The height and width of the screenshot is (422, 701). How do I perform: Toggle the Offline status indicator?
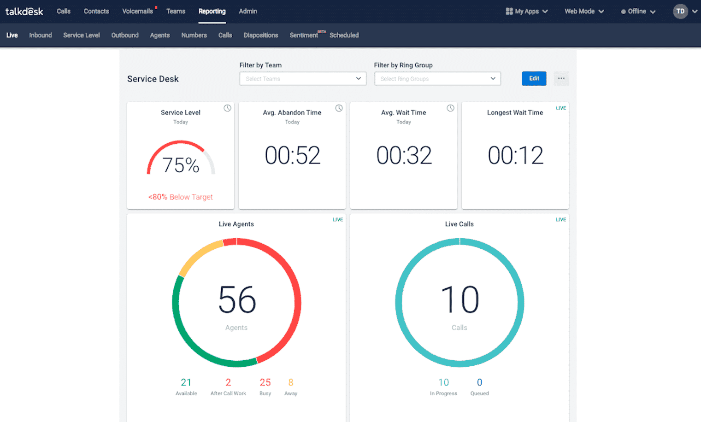637,12
